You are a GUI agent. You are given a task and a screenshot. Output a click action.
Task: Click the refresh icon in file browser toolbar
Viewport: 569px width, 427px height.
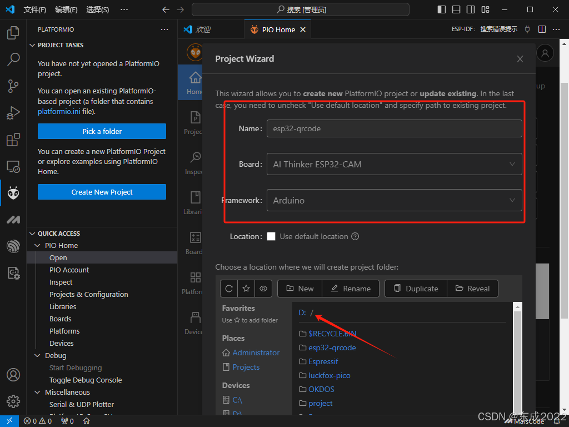click(x=229, y=289)
